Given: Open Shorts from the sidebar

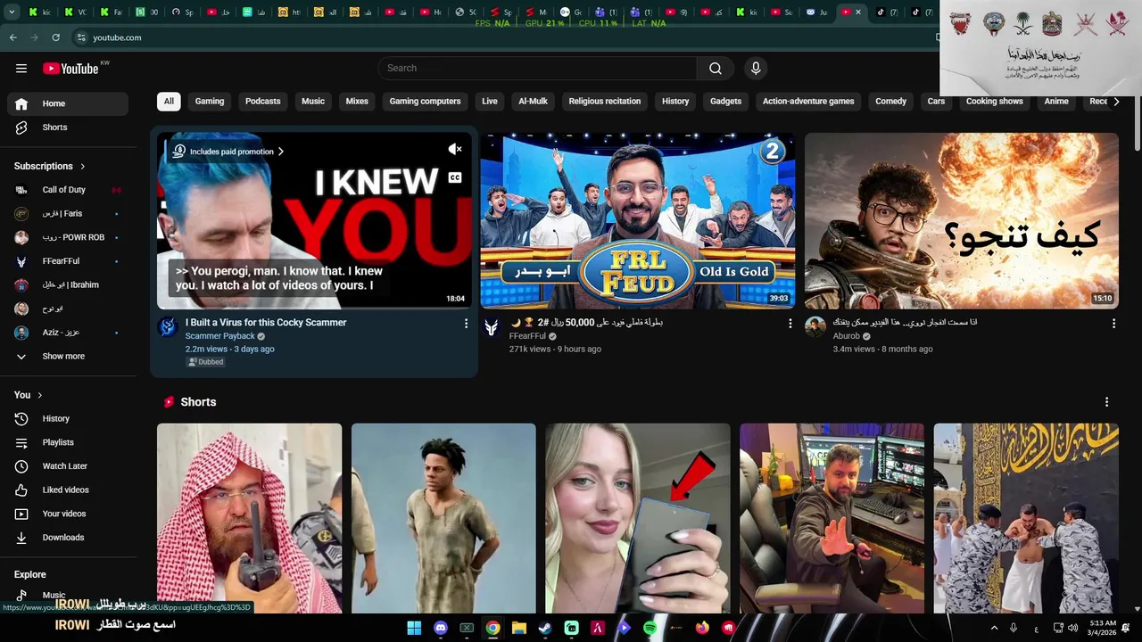Looking at the screenshot, I should 68,128.
